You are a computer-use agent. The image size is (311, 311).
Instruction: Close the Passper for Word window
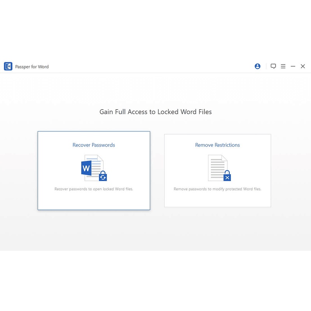(303, 66)
